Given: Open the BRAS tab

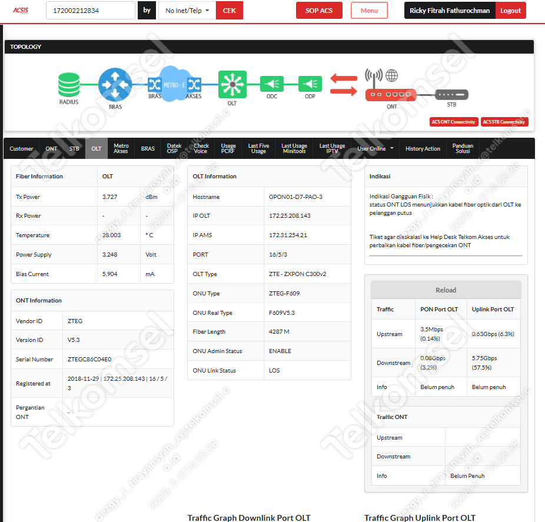Looking at the screenshot, I should click(x=148, y=149).
